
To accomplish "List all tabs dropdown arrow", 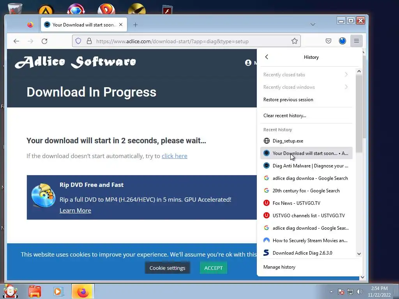I will point(313,25).
